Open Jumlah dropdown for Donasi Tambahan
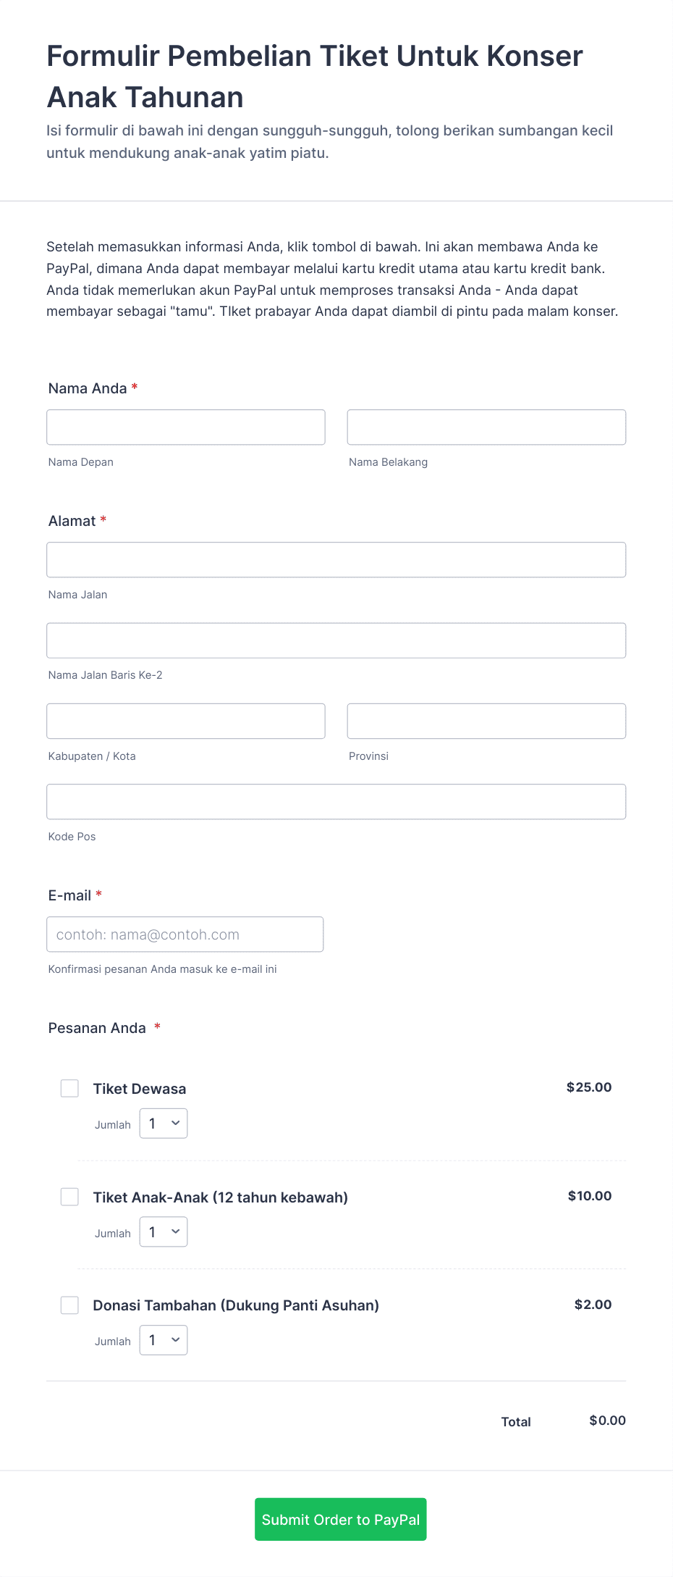 click(x=164, y=1340)
